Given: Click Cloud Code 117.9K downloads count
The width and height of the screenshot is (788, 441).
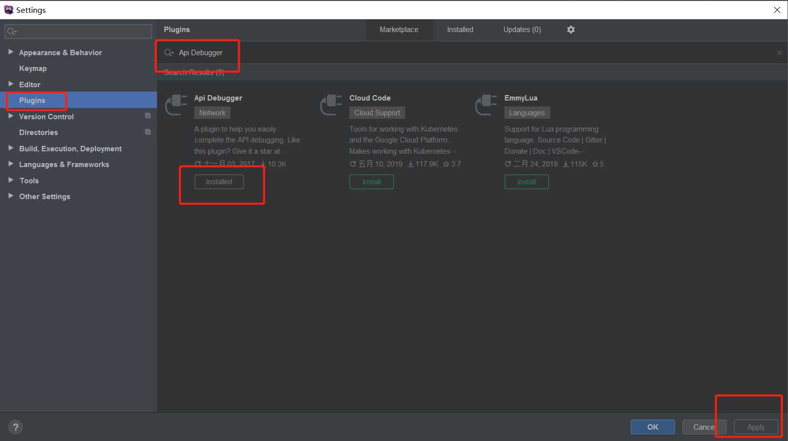Looking at the screenshot, I should (x=423, y=164).
